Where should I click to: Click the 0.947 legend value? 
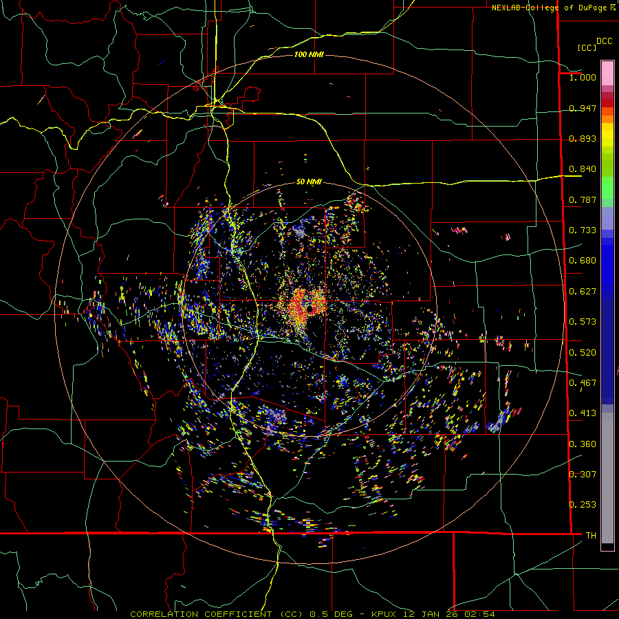pos(583,108)
